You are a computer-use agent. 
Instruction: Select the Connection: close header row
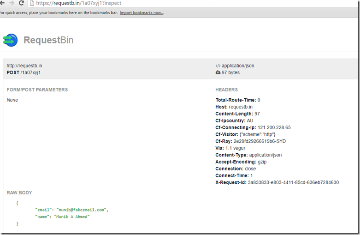(x=236, y=169)
